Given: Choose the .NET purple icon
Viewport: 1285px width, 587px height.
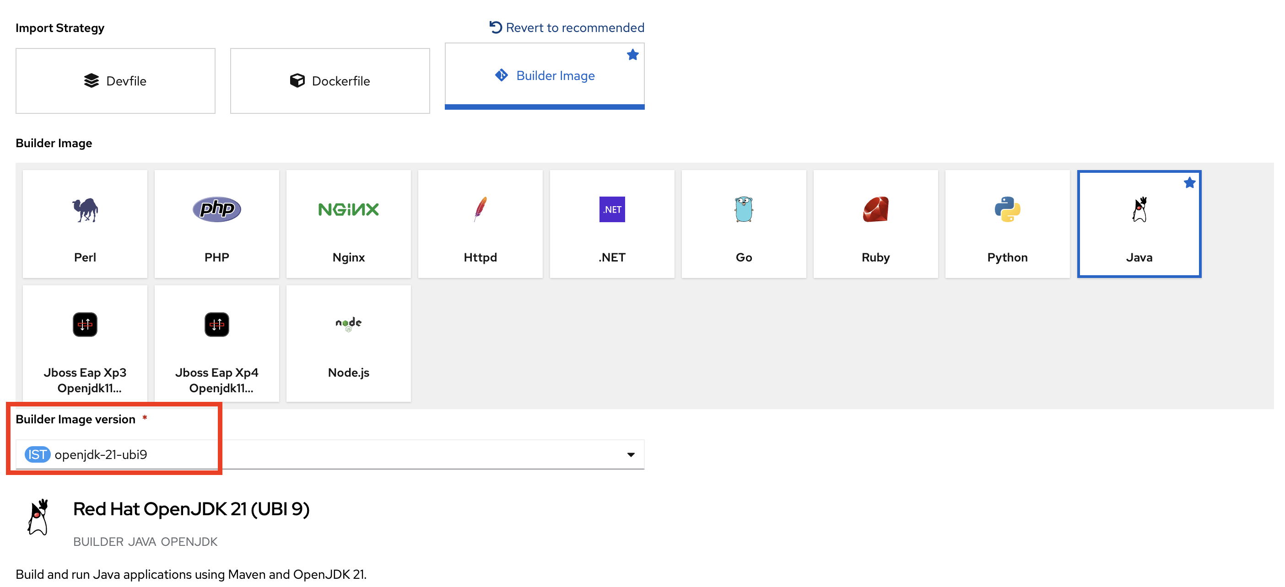Looking at the screenshot, I should click(611, 209).
